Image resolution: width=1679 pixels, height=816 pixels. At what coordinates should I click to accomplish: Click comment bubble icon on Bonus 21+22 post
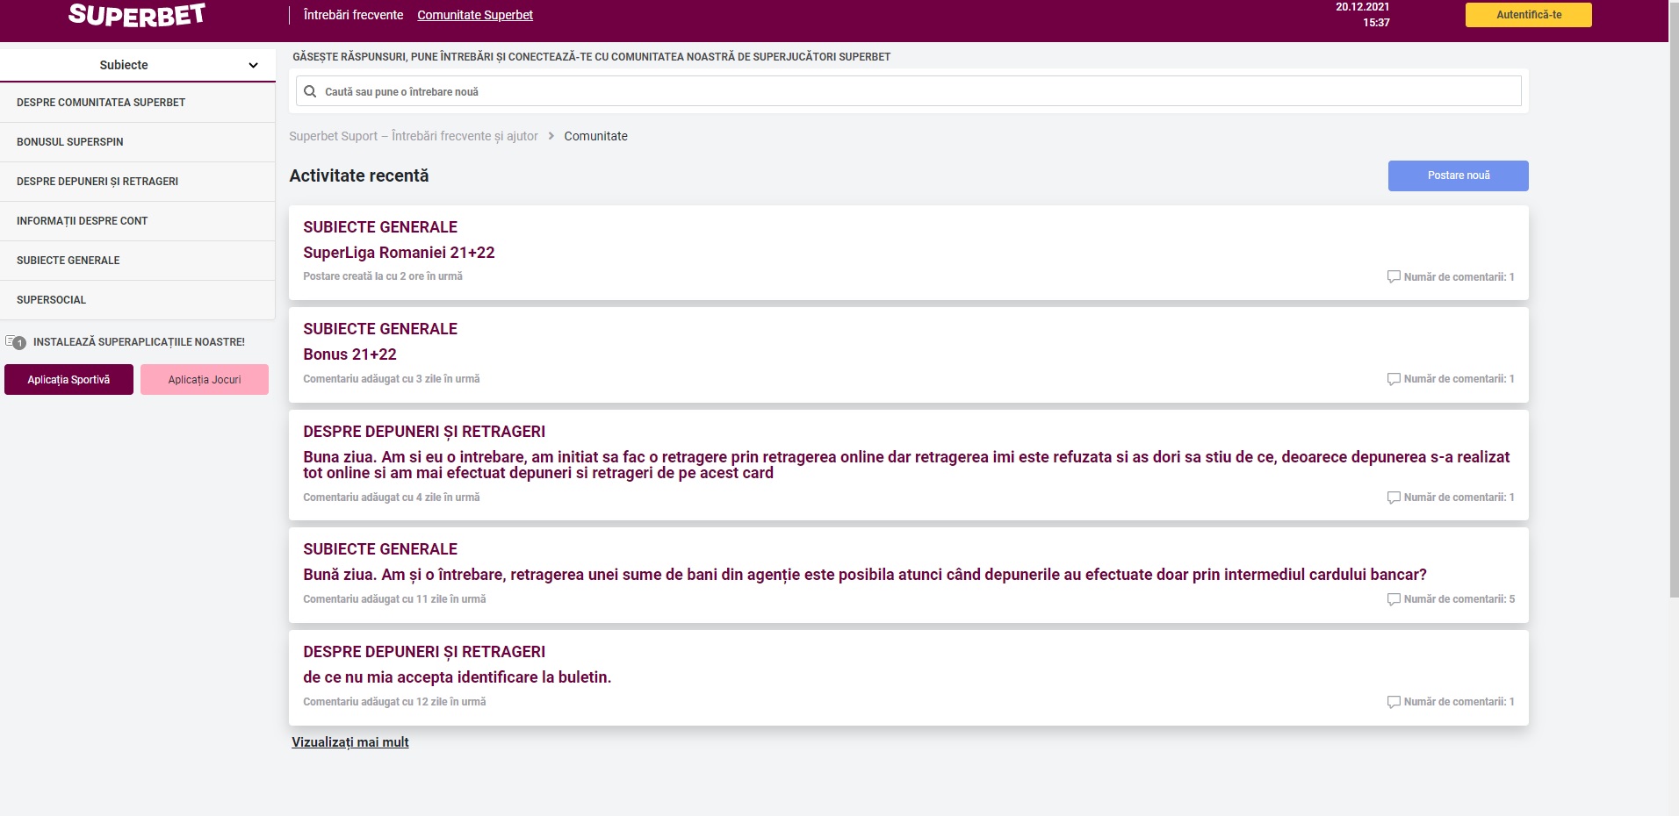click(1394, 379)
